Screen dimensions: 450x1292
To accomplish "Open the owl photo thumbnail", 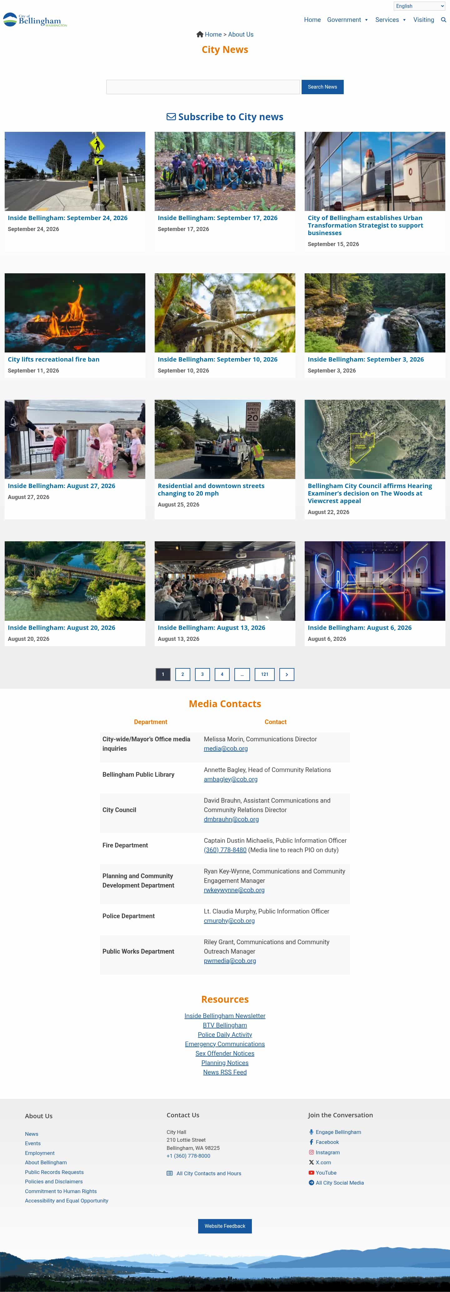I will (225, 312).
